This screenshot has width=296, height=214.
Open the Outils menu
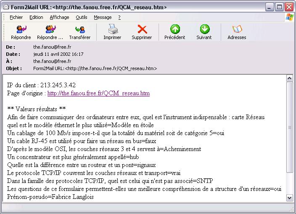click(82, 17)
